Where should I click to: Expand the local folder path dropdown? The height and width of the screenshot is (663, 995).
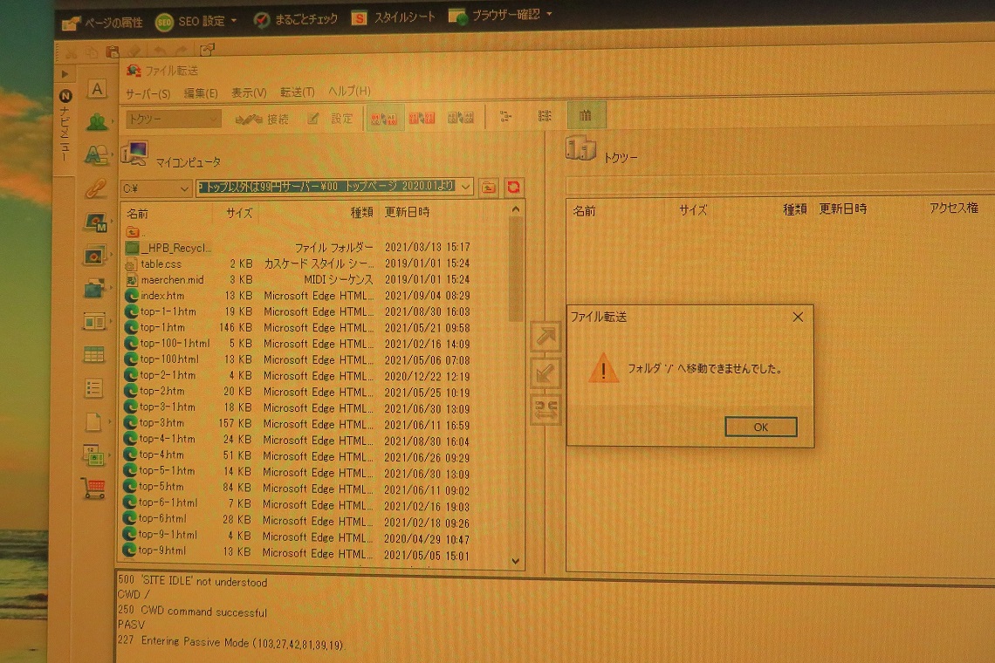tap(465, 187)
